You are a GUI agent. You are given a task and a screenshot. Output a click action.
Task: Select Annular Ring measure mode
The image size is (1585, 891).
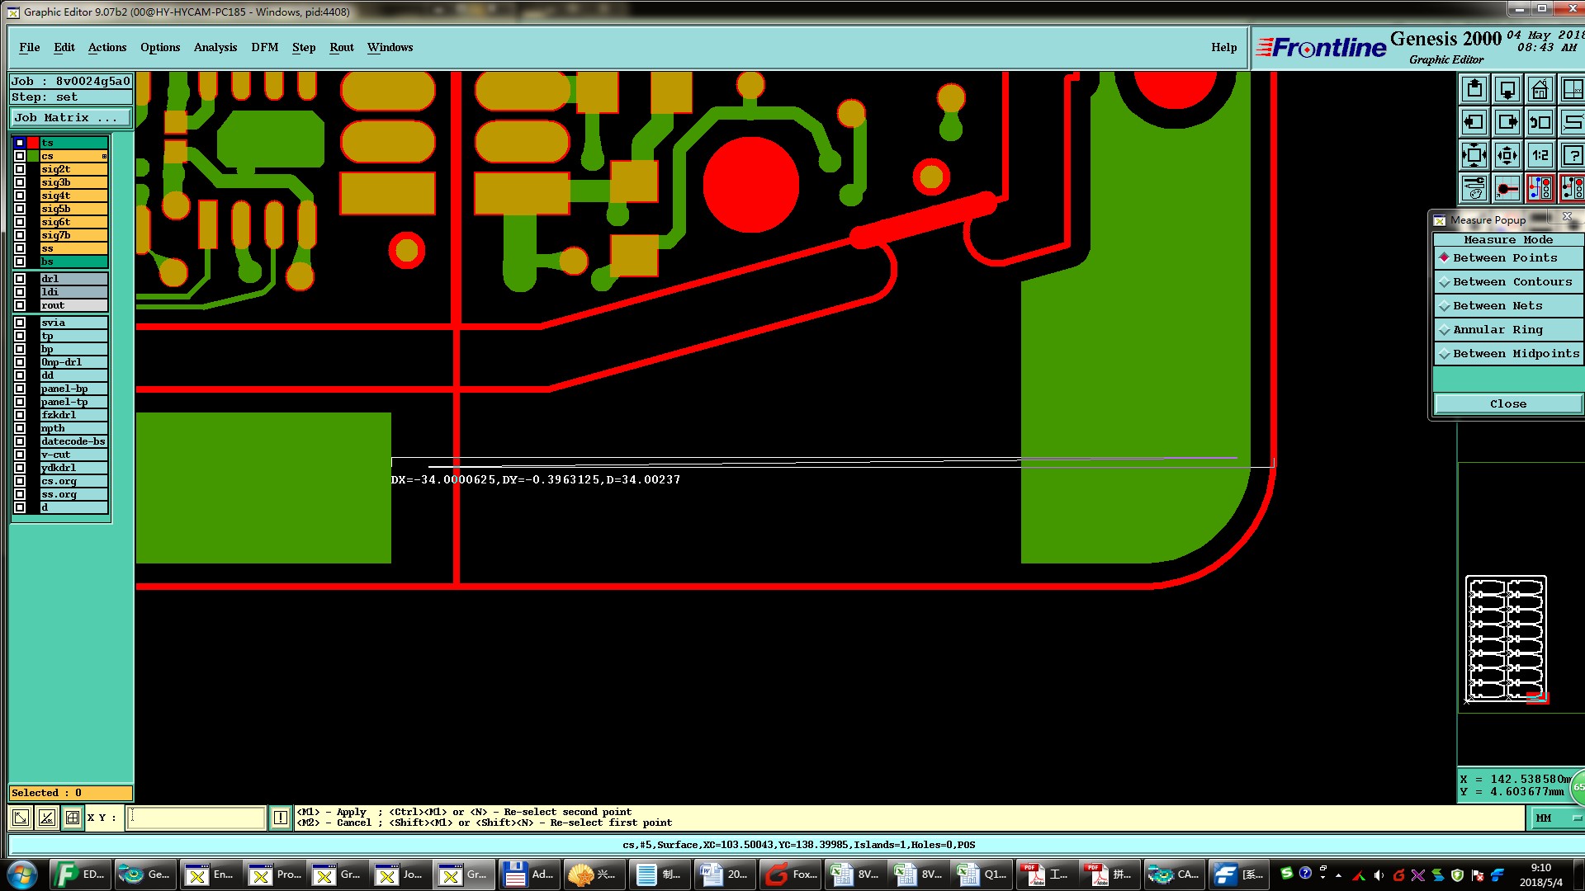coord(1497,330)
